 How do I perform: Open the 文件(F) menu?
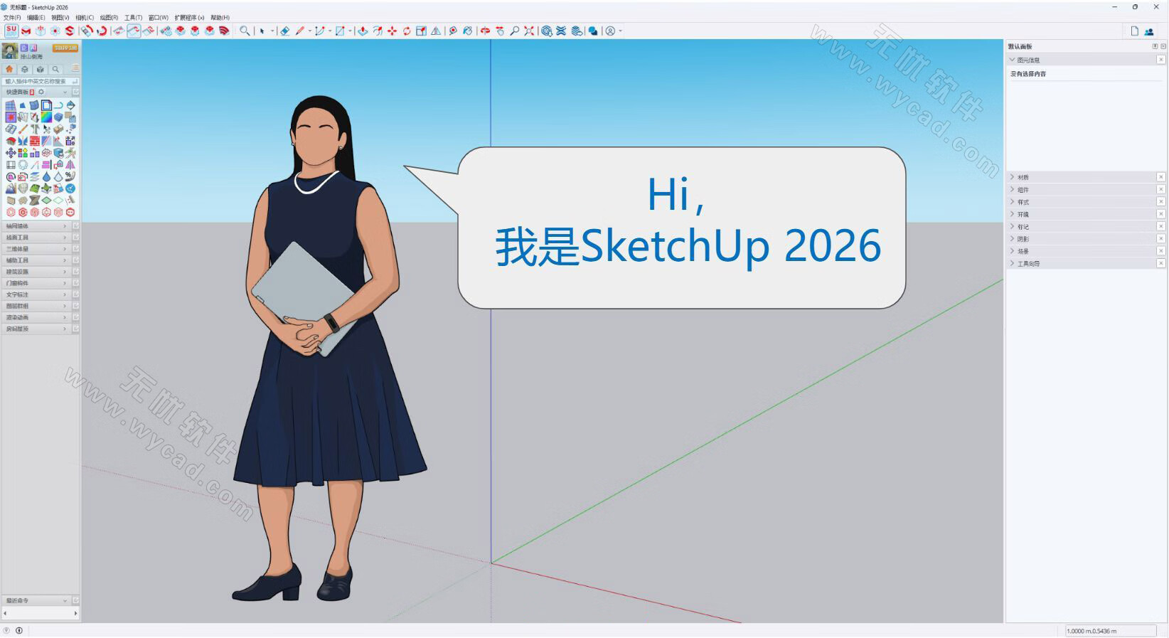click(14, 18)
